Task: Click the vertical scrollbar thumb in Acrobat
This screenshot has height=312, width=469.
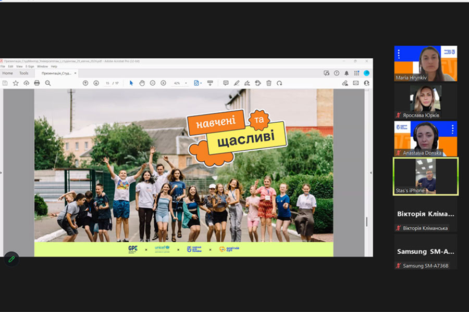Action: click(x=367, y=222)
